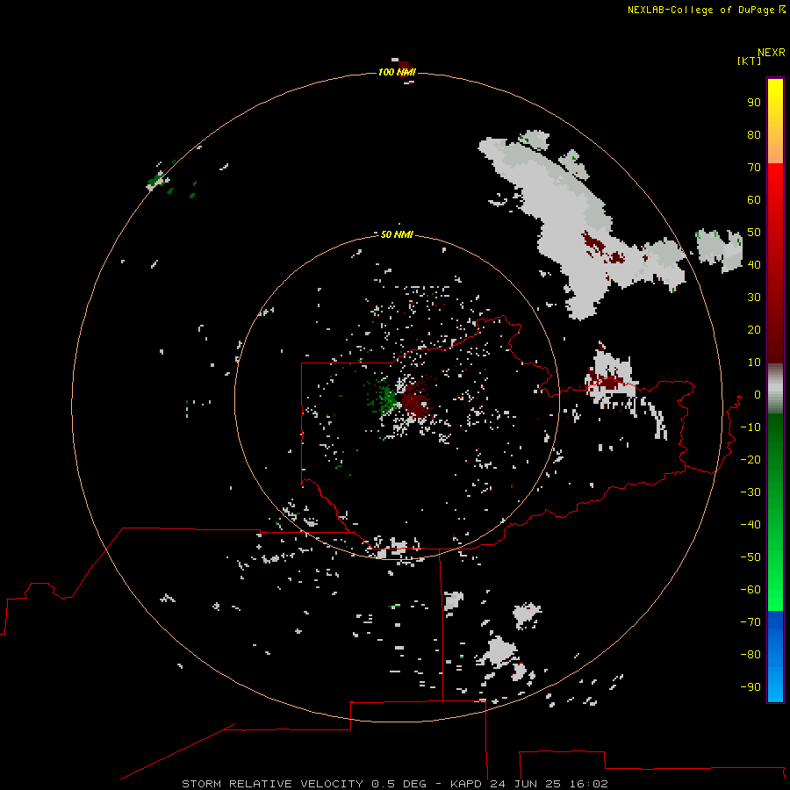Click the -60 value on the velocity scale
This screenshot has width=790, height=790.
pyautogui.click(x=750, y=590)
